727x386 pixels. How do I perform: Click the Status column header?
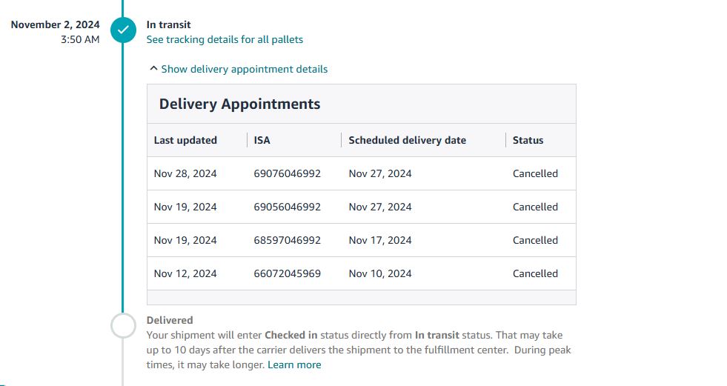tap(528, 140)
